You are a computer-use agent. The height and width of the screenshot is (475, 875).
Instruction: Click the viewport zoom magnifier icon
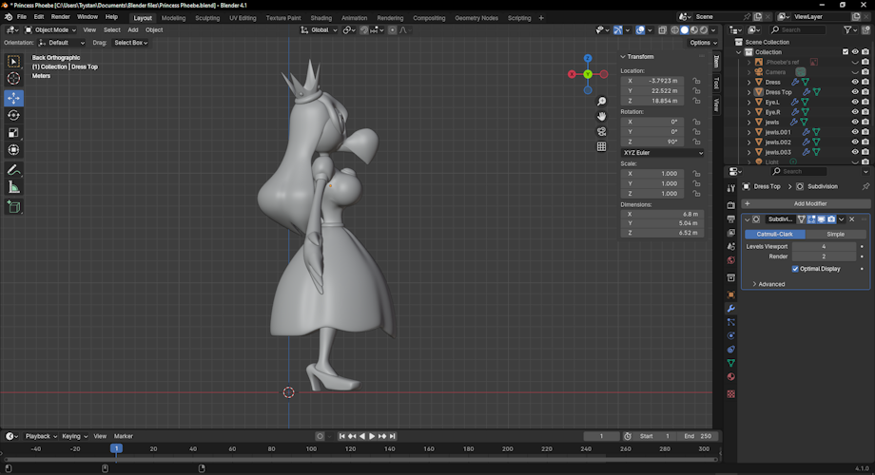tap(601, 102)
